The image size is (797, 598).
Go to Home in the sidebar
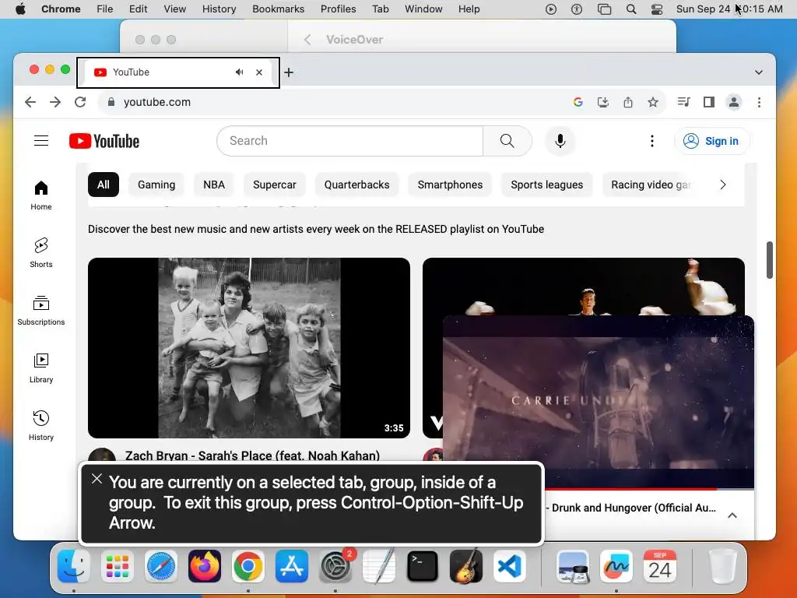coord(41,195)
